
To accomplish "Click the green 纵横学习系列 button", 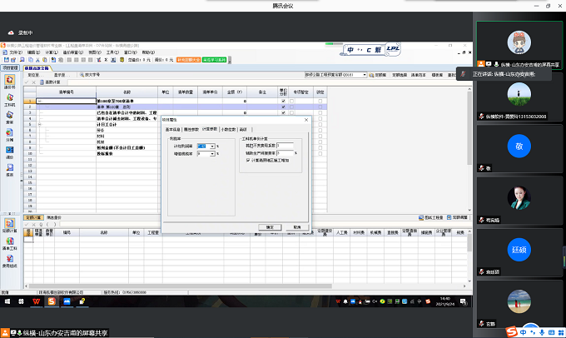I will point(215,60).
